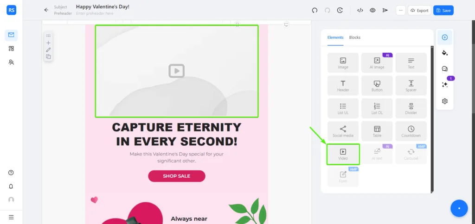475x224 pixels.
Task: Click the block drag handle dots
Action: 48,36
